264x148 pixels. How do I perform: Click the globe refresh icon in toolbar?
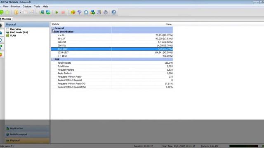pos(48,12)
